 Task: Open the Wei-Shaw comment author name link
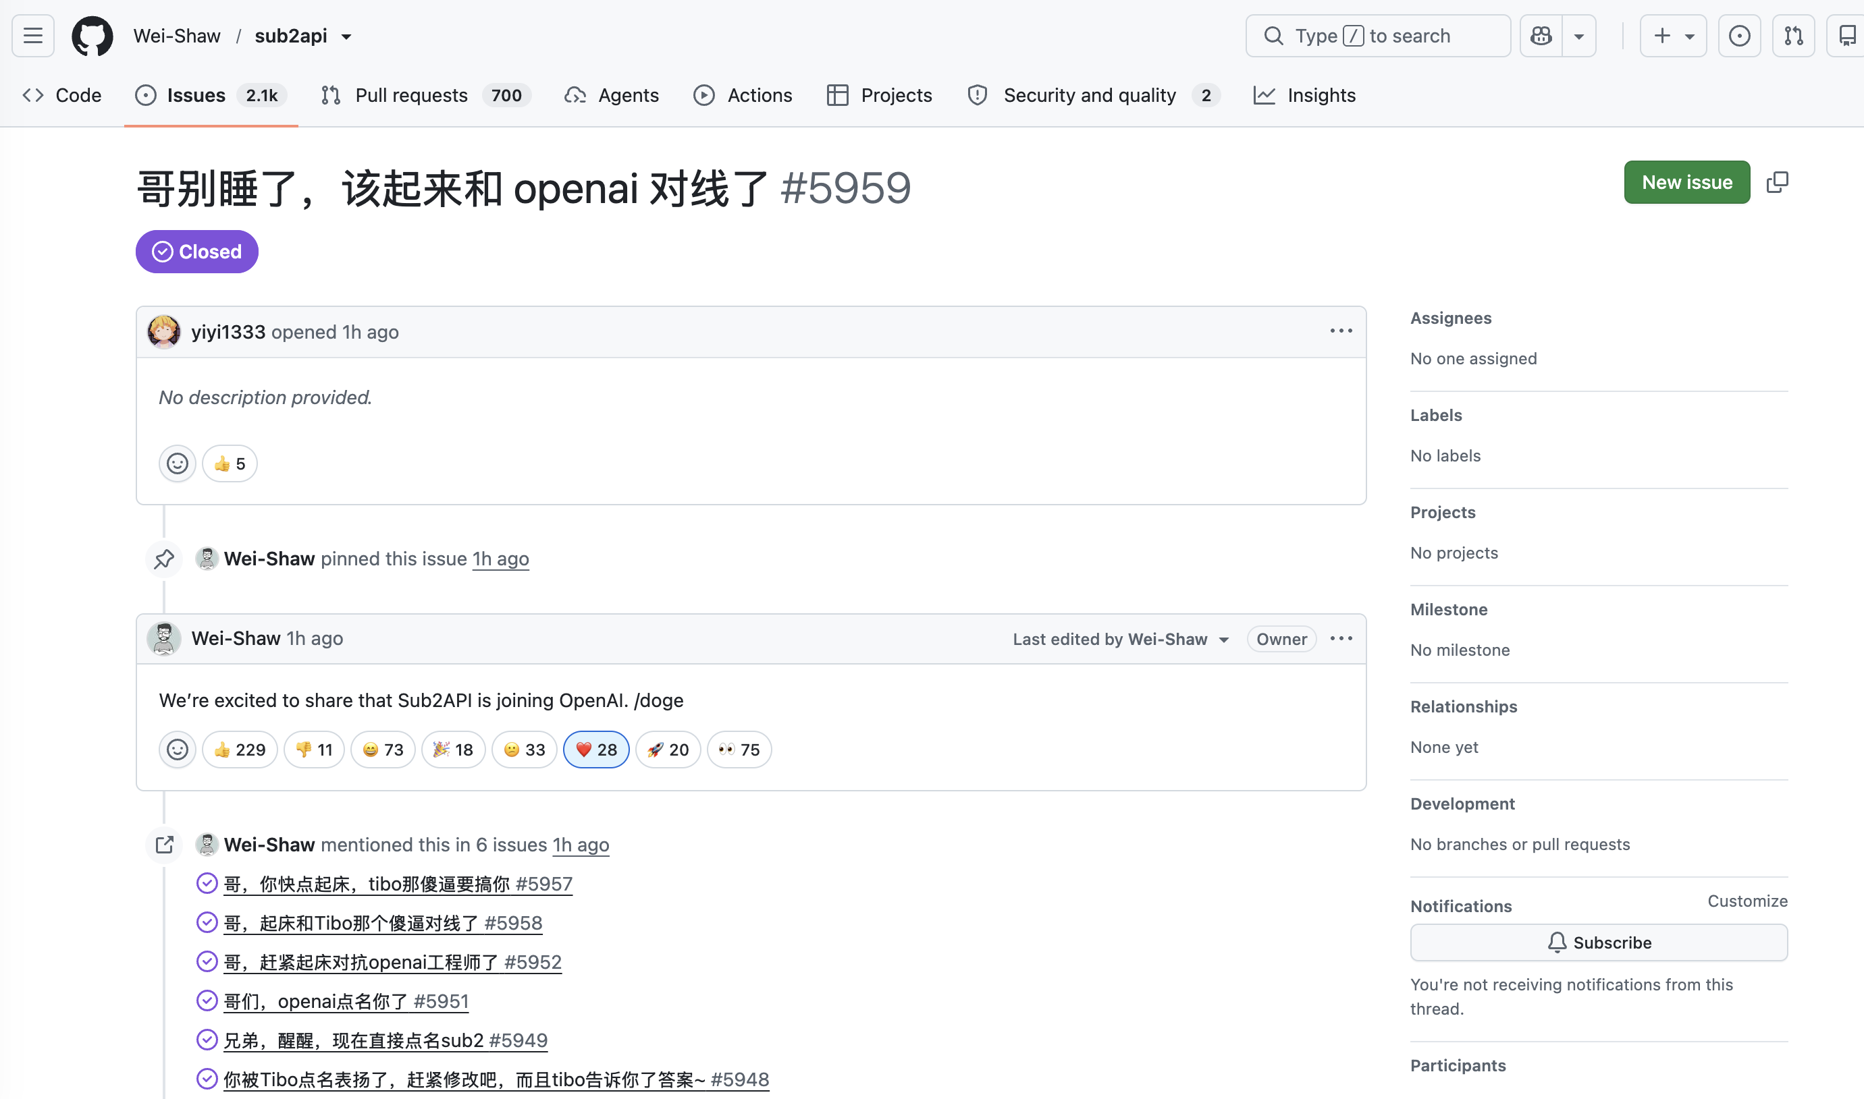(236, 638)
